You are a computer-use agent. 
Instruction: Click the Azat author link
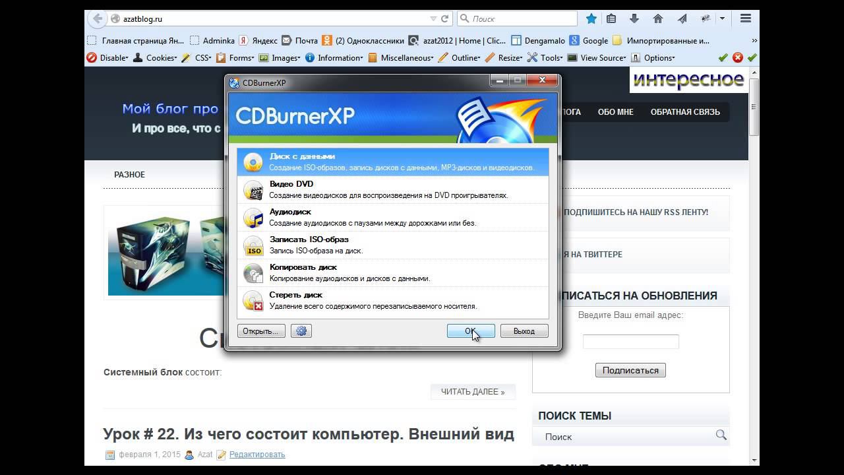click(x=205, y=455)
